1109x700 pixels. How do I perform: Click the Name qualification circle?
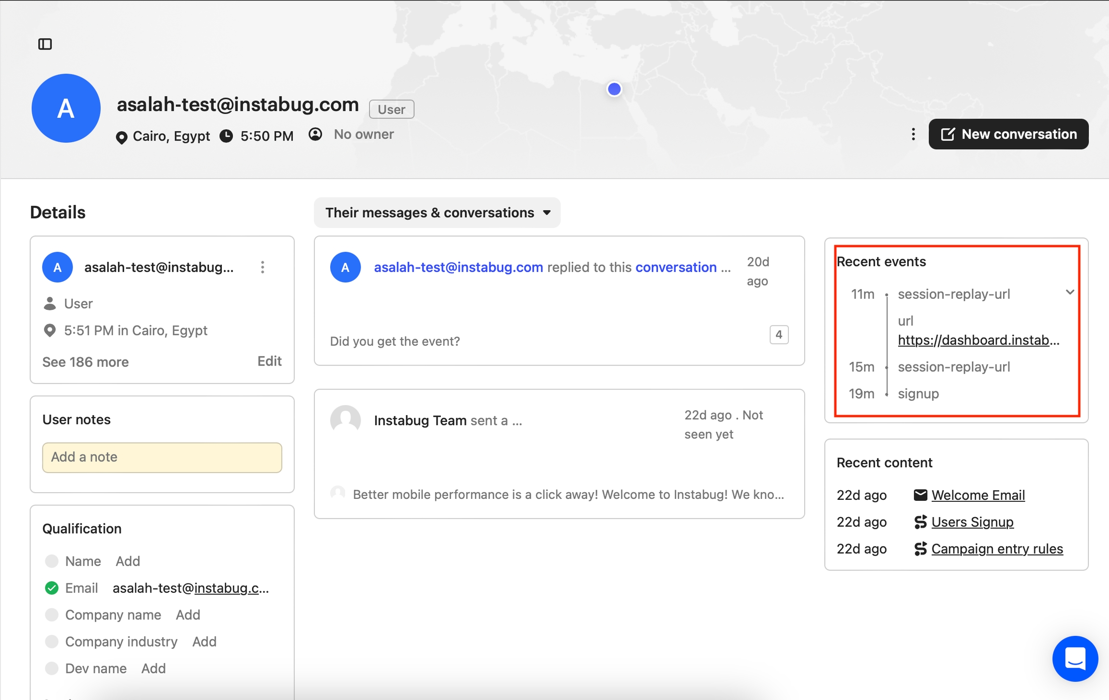pyautogui.click(x=52, y=561)
